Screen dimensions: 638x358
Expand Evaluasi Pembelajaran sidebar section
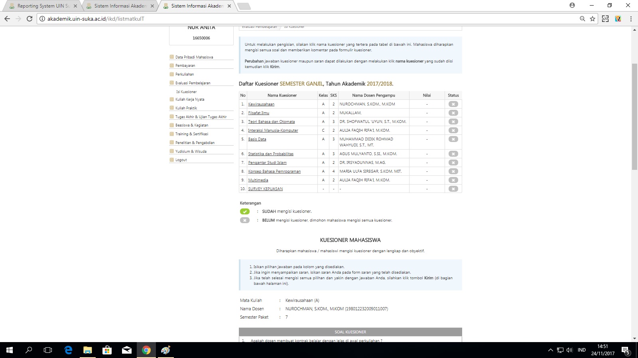pyautogui.click(x=193, y=83)
